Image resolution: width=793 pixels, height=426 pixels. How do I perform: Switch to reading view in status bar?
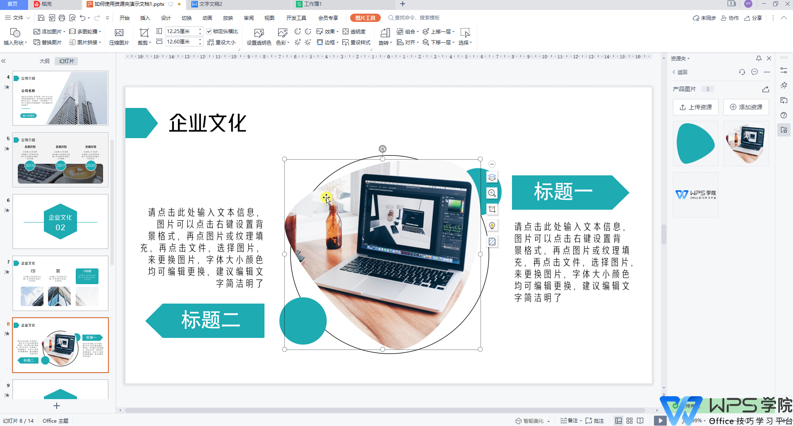640,421
